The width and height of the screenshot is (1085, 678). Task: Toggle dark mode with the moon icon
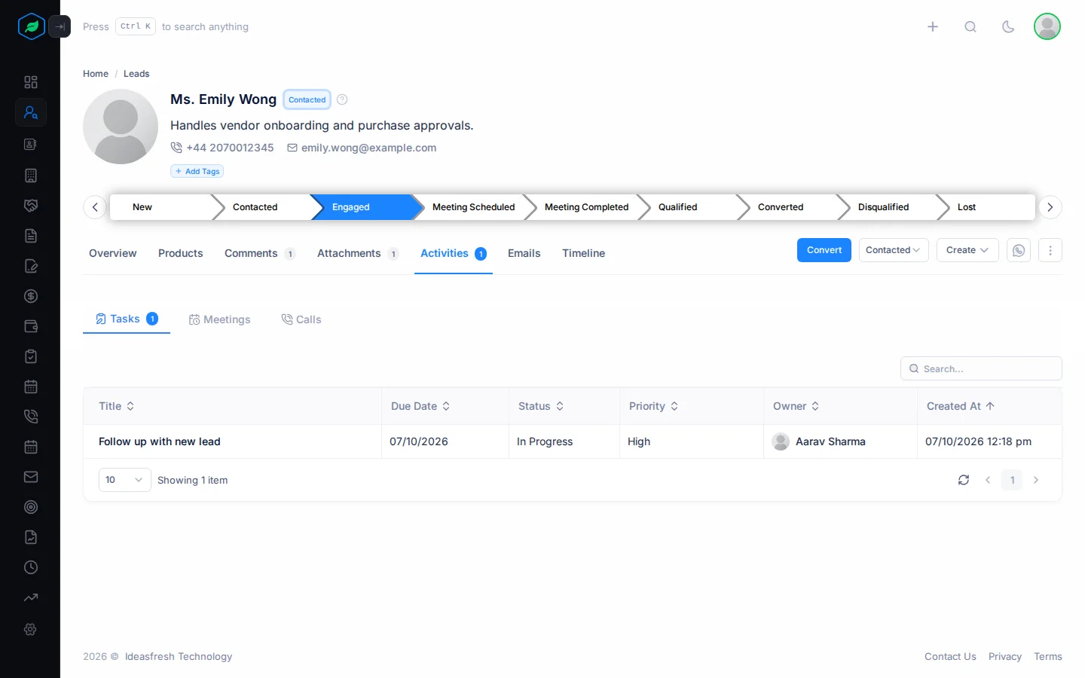[x=1008, y=26]
